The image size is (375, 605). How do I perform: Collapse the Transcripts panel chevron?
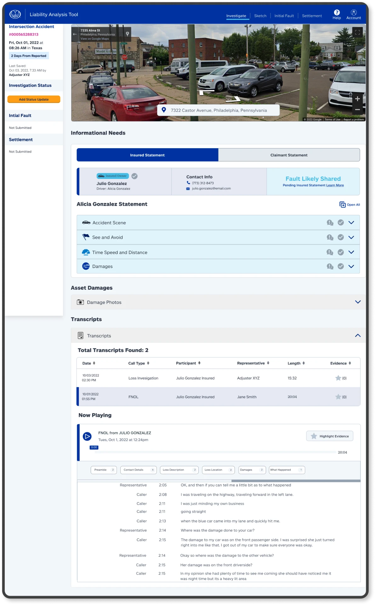tap(358, 335)
